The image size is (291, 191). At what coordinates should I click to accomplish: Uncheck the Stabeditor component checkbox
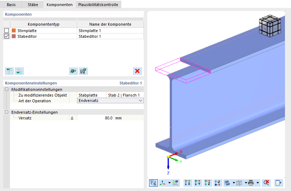coord(6,36)
